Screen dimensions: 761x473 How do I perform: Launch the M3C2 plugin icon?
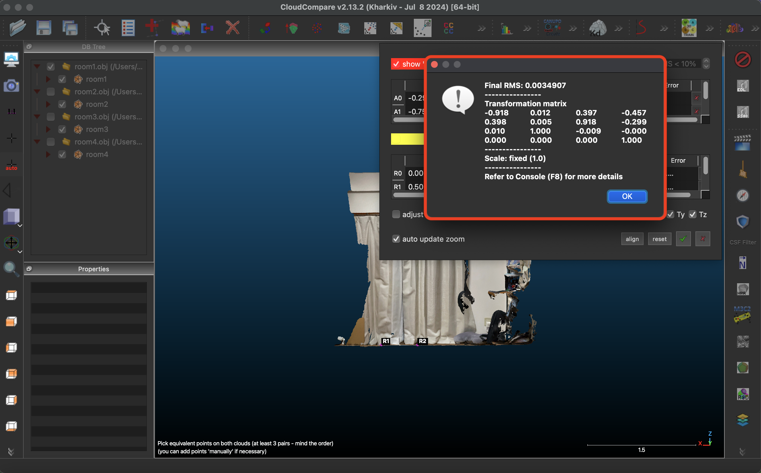[x=742, y=315]
